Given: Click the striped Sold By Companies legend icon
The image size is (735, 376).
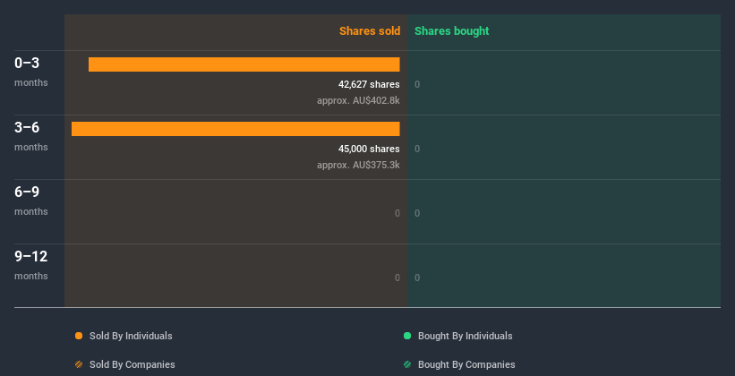Looking at the screenshot, I should click(79, 364).
